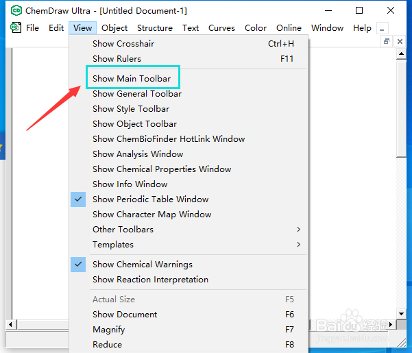Show Character Map Window
Image resolution: width=412 pixels, height=353 pixels.
pyautogui.click(x=189, y=215)
